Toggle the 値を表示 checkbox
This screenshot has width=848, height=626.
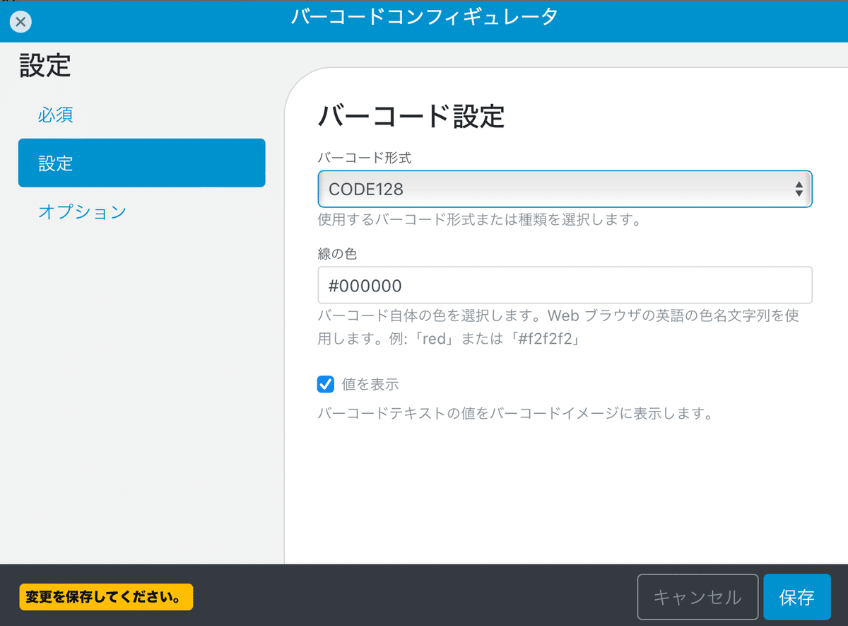(x=326, y=384)
